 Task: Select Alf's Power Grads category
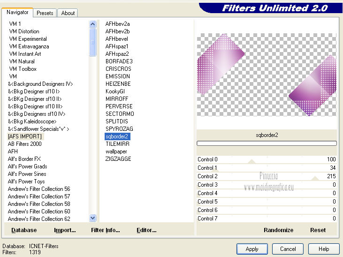tap(27, 166)
